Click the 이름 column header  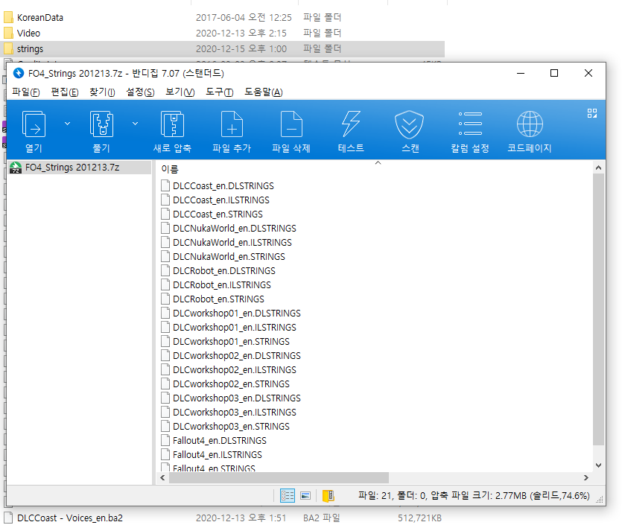(x=170, y=169)
